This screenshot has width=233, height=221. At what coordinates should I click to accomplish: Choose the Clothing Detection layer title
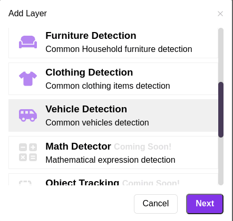(x=89, y=72)
